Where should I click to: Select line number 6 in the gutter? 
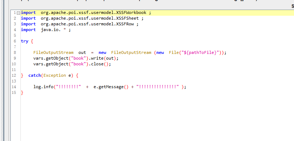point(15,41)
